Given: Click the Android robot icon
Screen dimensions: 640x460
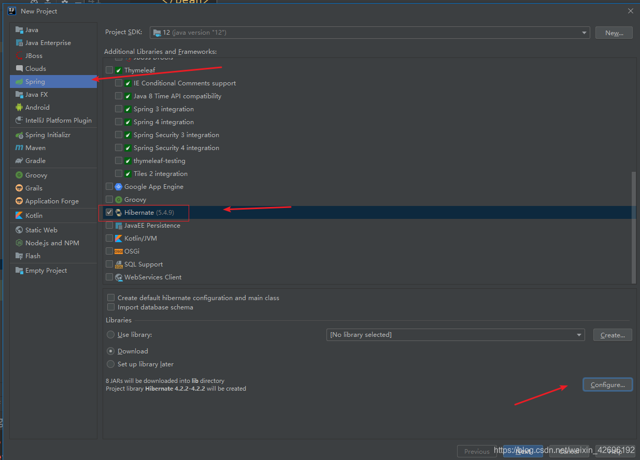Looking at the screenshot, I should (19, 108).
